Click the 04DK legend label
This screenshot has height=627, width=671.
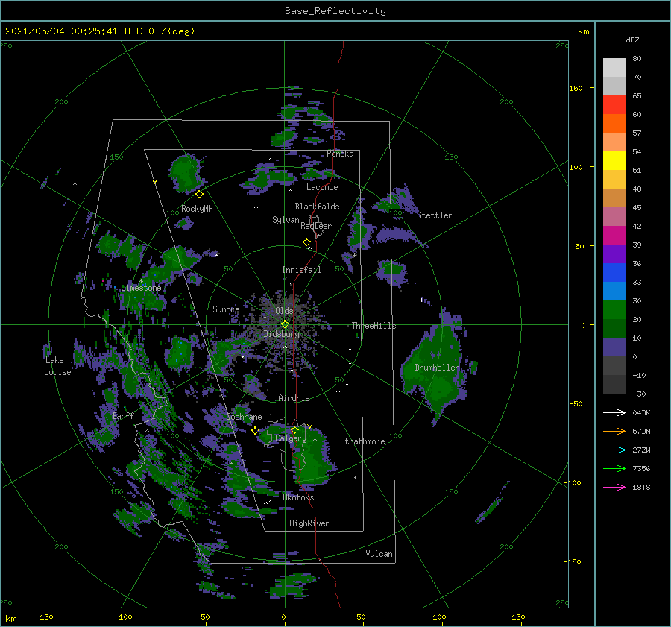pos(641,412)
